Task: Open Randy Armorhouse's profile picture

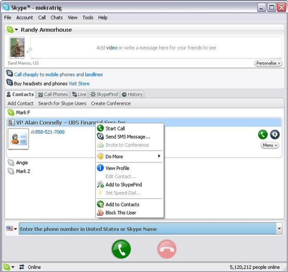Action: [x=17, y=48]
